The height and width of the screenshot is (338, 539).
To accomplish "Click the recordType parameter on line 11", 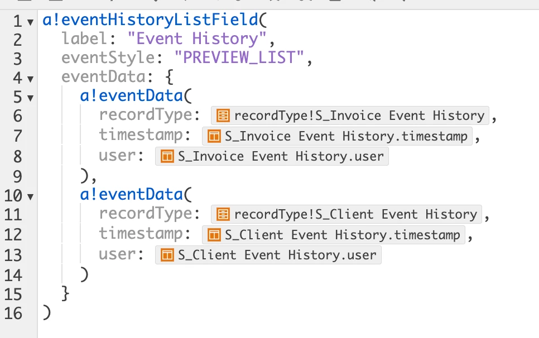I will pyautogui.click(x=146, y=214).
